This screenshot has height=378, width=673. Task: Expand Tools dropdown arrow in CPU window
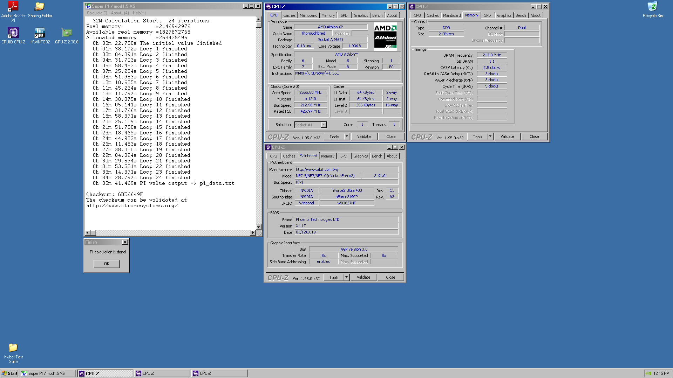coord(347,136)
